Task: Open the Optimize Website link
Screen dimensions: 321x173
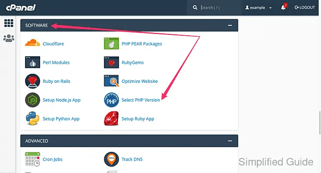Action: pyautogui.click(x=140, y=81)
